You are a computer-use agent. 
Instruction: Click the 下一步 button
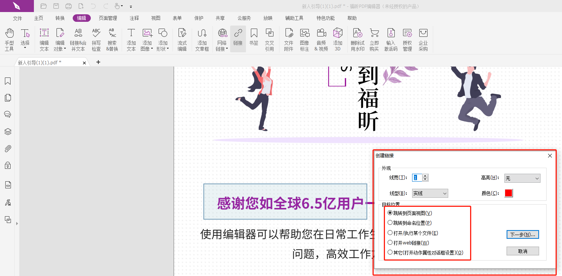point(522,234)
